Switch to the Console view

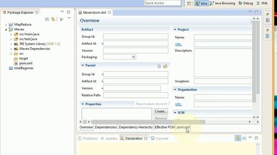(x=160, y=139)
